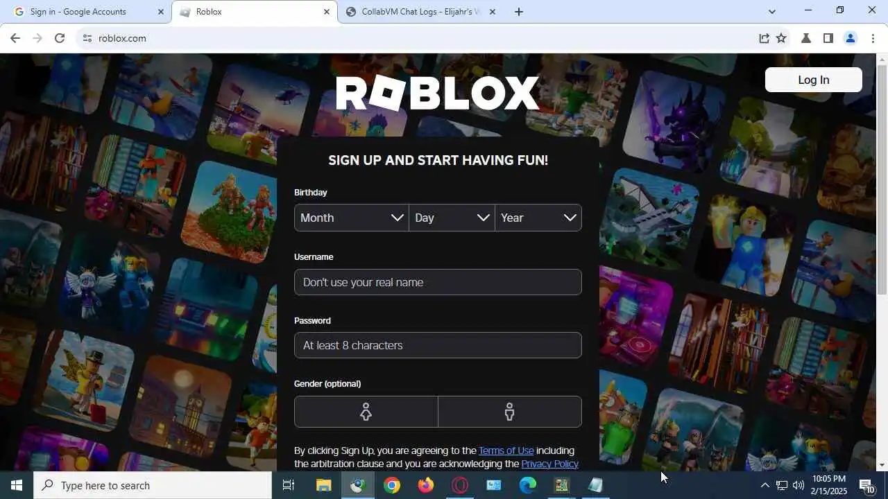This screenshot has height=499, width=888.
Task: Click the Roblox logo
Action: (437, 94)
